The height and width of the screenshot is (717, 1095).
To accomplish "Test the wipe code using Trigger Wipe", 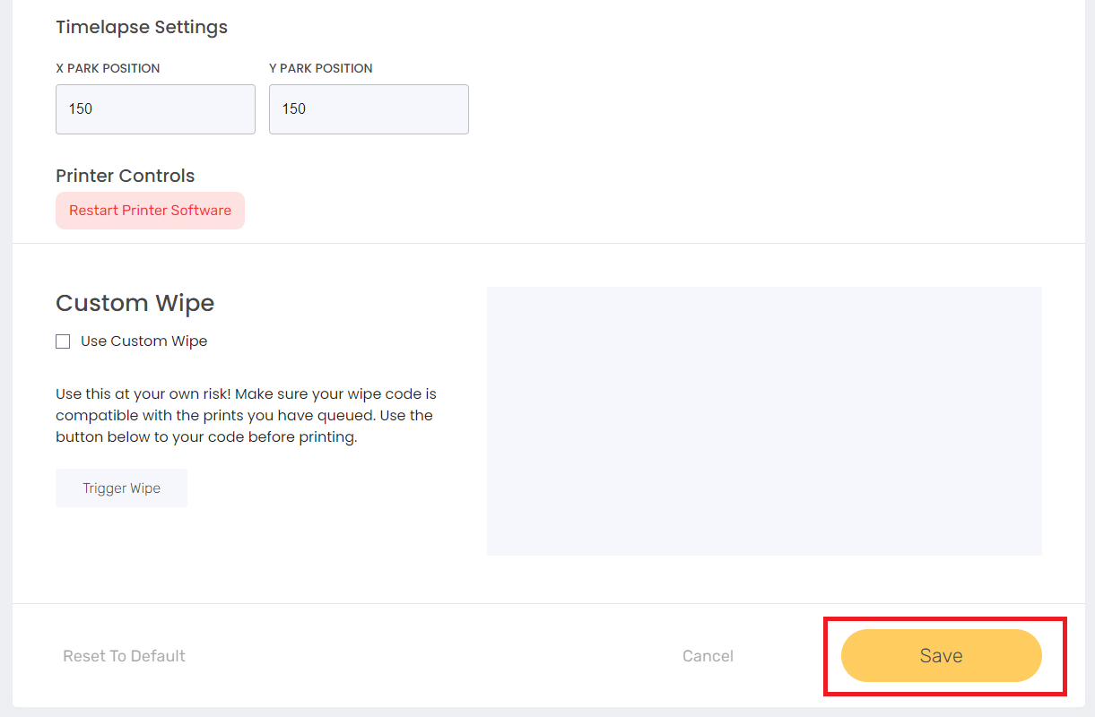I will [x=121, y=488].
